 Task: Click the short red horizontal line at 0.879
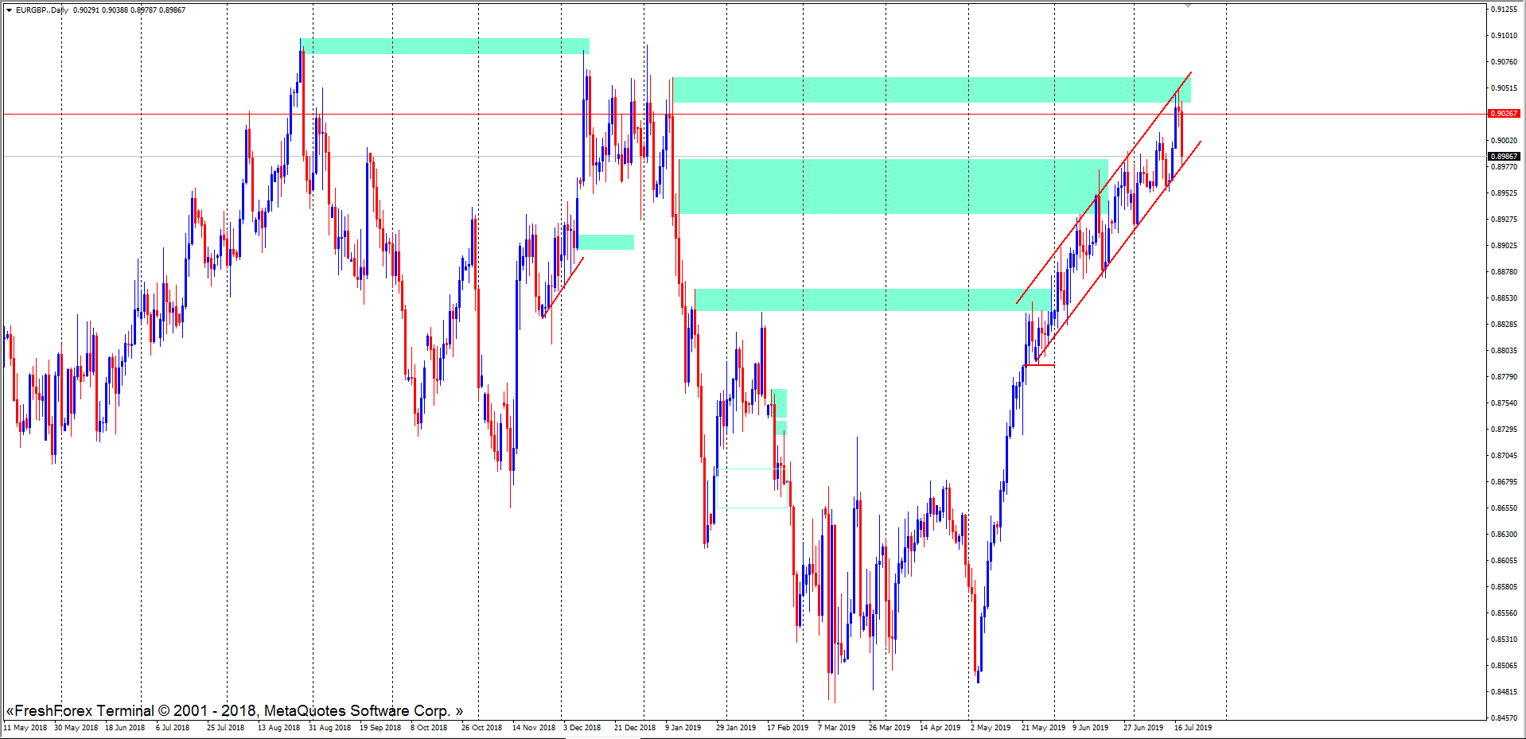point(1039,365)
